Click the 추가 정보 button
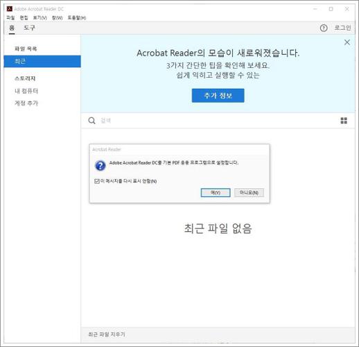359x347 pixels. point(218,96)
